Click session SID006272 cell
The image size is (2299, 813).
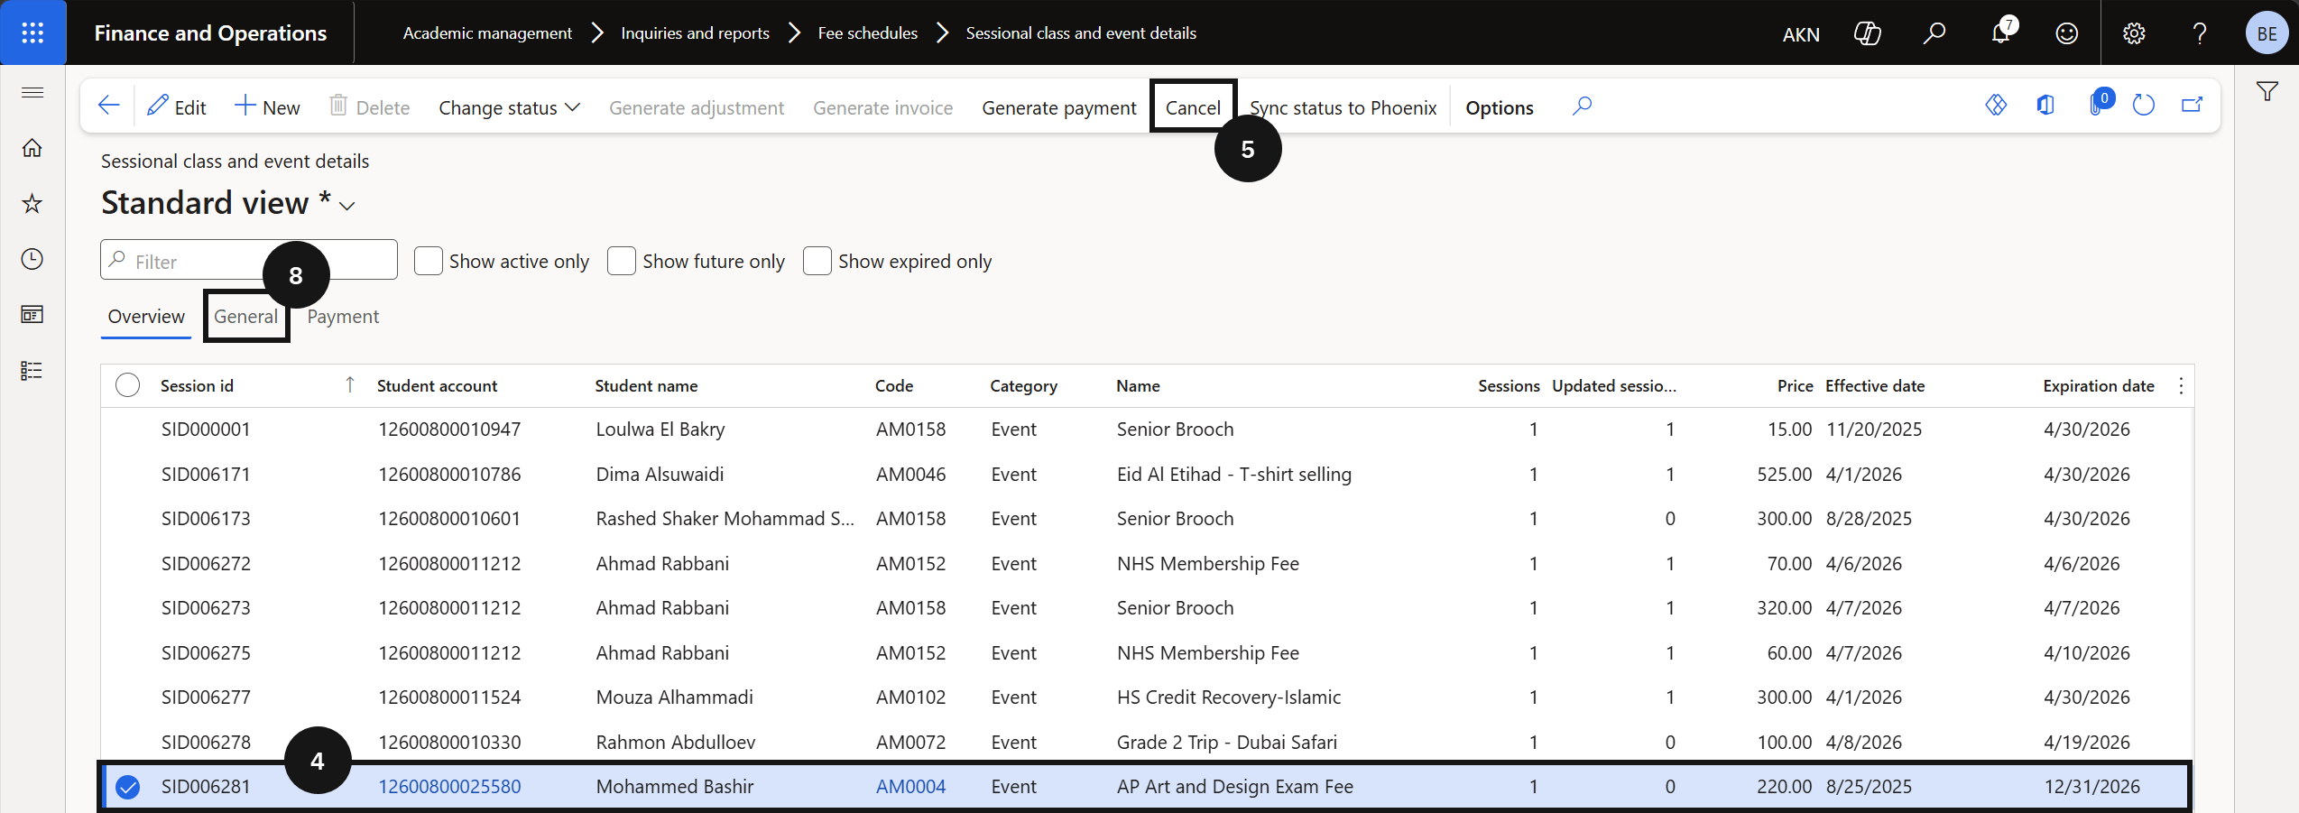pos(206,564)
